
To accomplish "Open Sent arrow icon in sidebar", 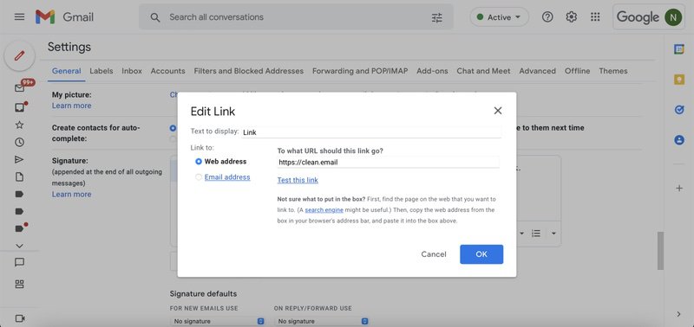I will (x=19, y=160).
